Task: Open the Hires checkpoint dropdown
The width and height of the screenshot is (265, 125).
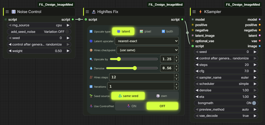Action: (148, 50)
